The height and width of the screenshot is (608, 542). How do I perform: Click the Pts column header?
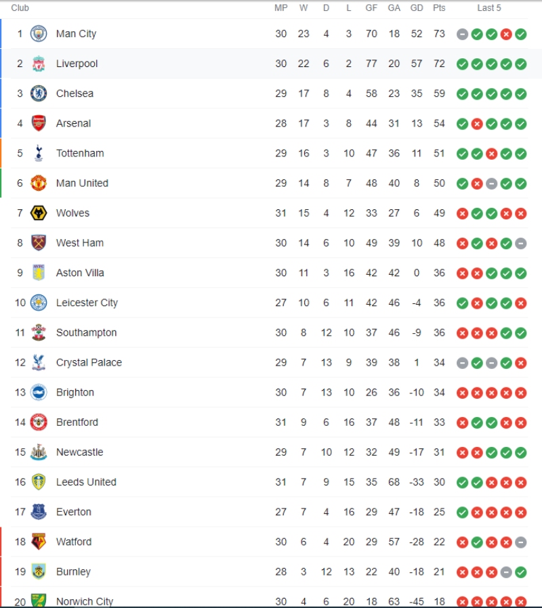point(440,8)
